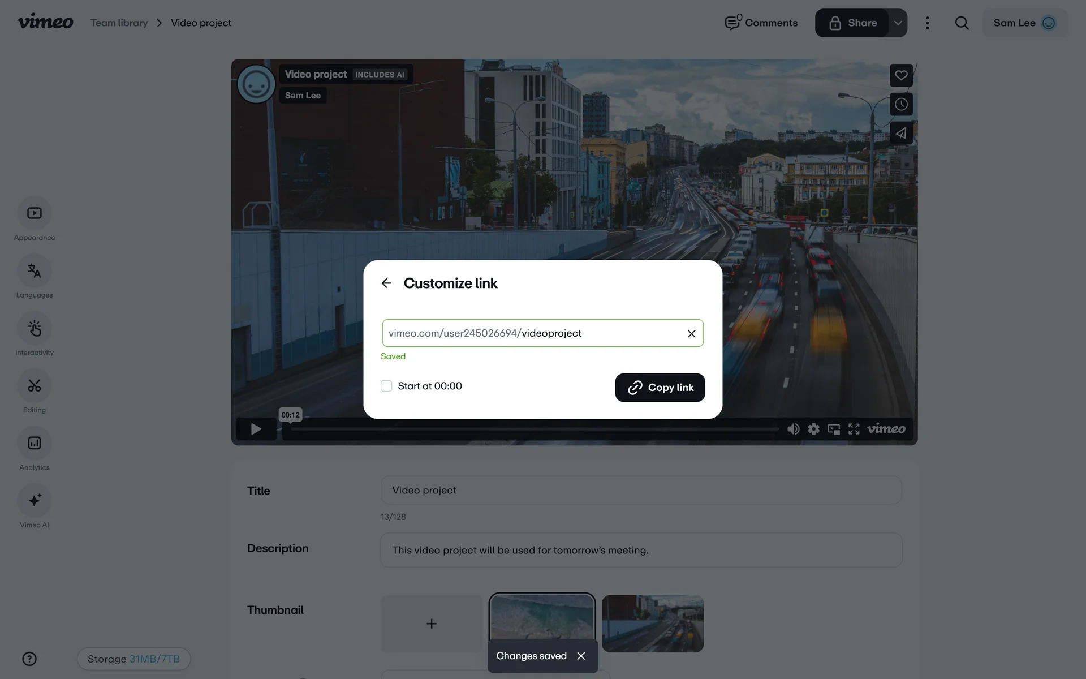Open the Languages sidebar tool
The width and height of the screenshot is (1086, 679).
(x=35, y=271)
